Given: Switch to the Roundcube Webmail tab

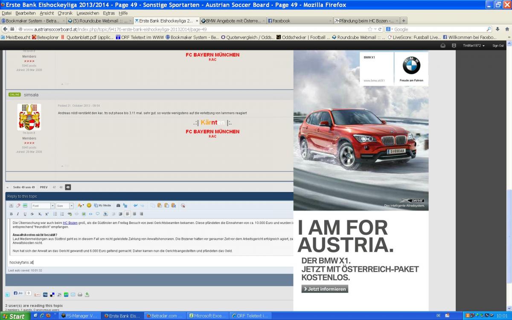Looking at the screenshot, I should (x=100, y=20).
